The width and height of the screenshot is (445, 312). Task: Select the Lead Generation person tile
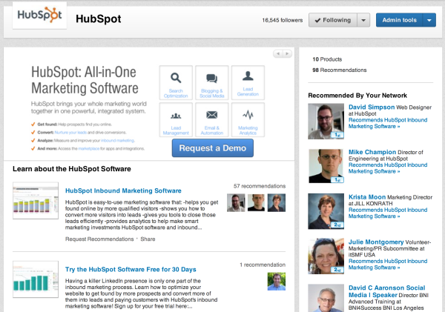point(248,83)
